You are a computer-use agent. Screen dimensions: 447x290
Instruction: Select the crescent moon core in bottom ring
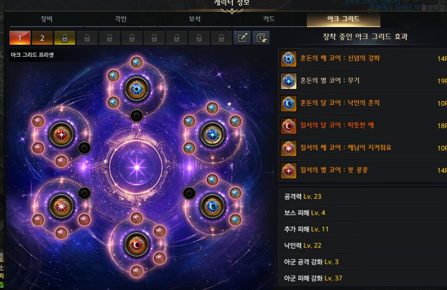[x=137, y=245]
